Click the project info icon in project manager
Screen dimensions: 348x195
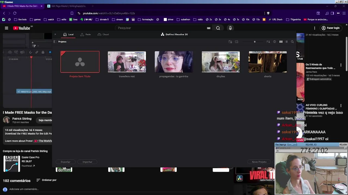coord(275,42)
